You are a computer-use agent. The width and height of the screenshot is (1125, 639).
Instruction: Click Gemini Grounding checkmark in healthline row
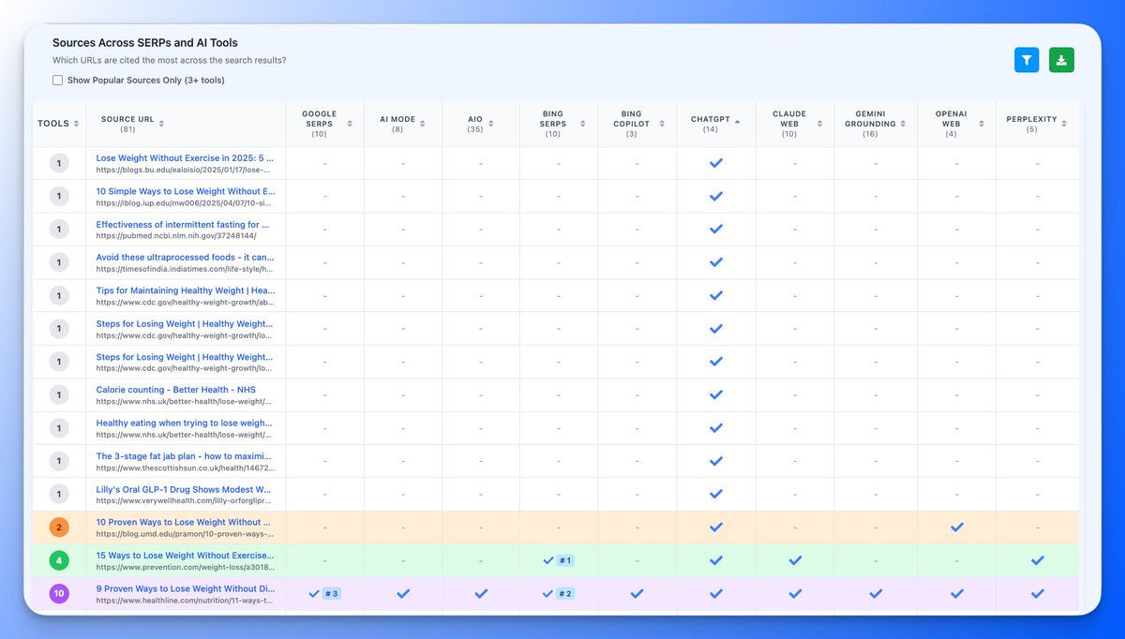[x=877, y=593]
